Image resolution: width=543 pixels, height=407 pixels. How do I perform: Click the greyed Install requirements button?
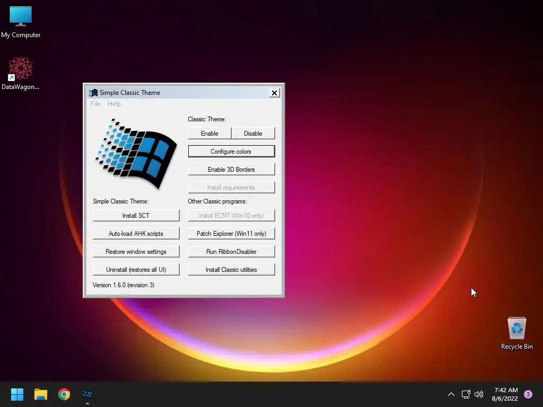coord(231,187)
